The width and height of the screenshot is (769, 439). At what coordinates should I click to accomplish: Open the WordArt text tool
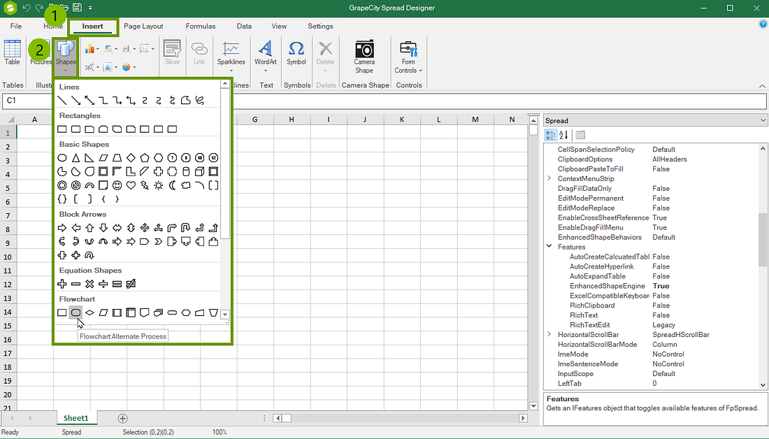click(x=266, y=56)
